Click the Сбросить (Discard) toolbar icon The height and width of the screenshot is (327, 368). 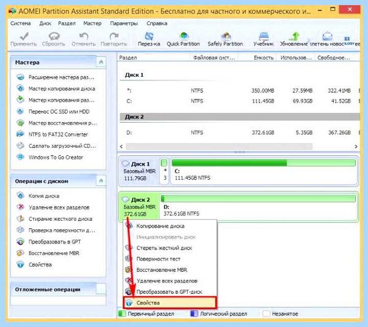coord(54,39)
